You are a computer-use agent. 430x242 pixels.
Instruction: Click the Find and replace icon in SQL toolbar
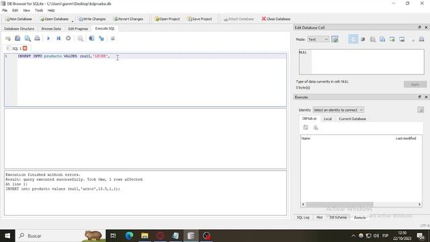tap(101, 38)
